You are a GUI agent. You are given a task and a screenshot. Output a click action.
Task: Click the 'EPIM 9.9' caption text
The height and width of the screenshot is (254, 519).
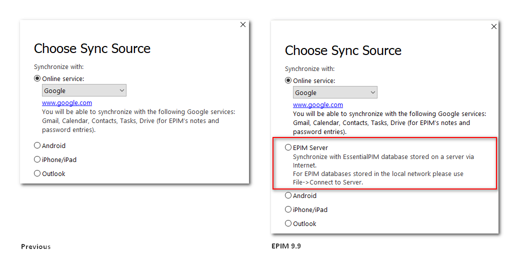(286, 246)
